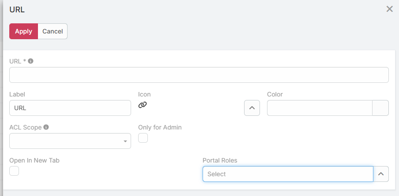The height and width of the screenshot is (196, 399).
Task: Click the Open In New Tab label
Action: (x=34, y=160)
